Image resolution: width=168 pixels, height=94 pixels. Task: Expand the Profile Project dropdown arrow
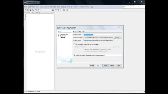point(69,10)
